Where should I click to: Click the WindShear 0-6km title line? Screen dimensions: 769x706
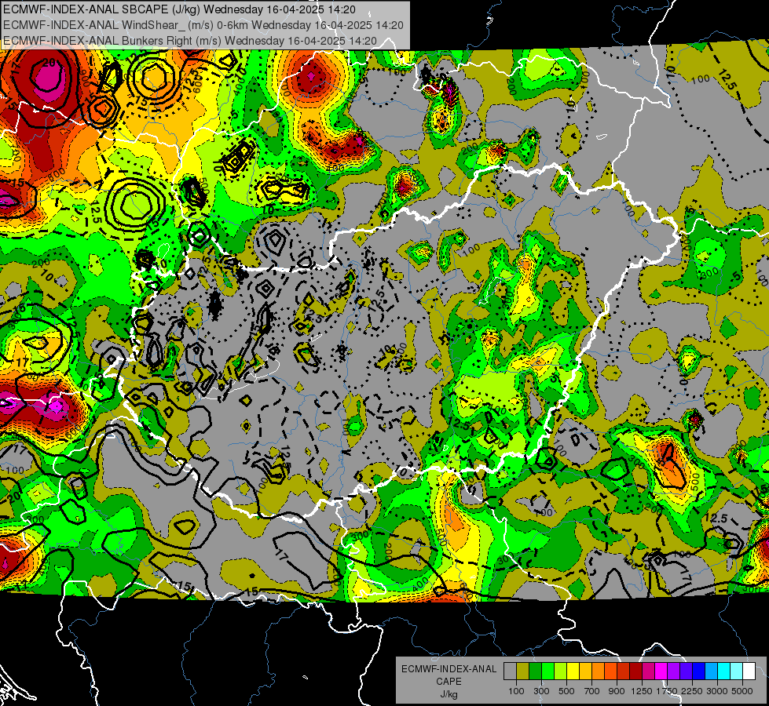203,25
